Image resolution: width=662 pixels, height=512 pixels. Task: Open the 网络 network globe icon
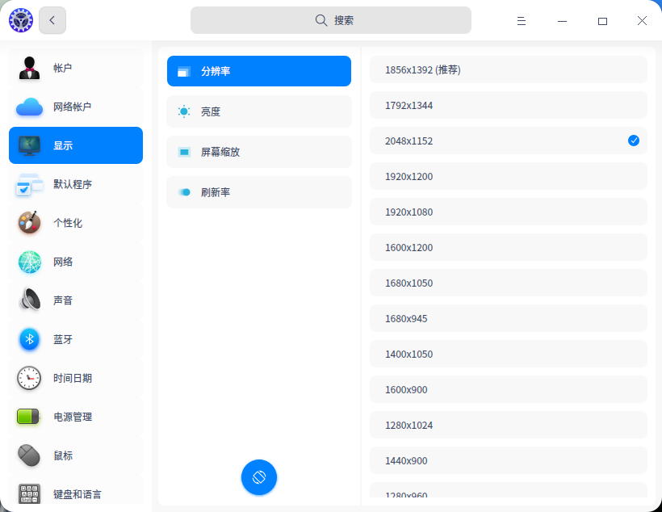point(30,262)
